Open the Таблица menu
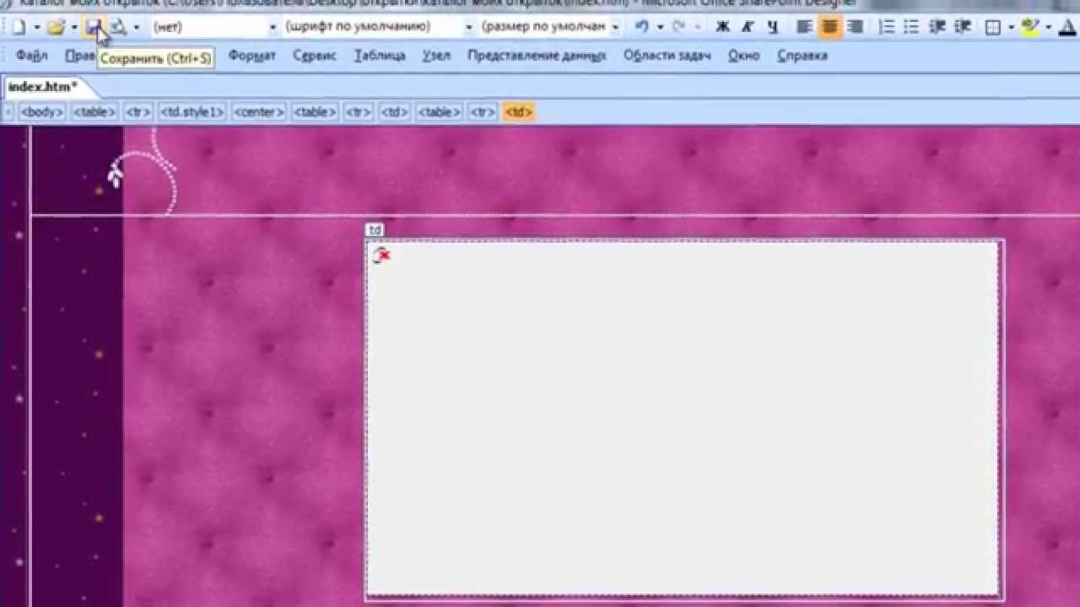This screenshot has width=1080, height=607. pyautogui.click(x=380, y=56)
